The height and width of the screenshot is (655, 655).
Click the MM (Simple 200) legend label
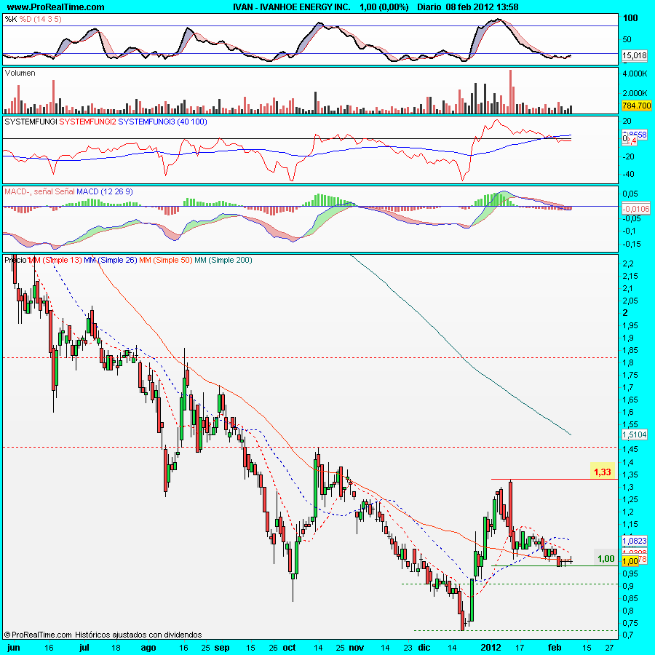coord(223,260)
